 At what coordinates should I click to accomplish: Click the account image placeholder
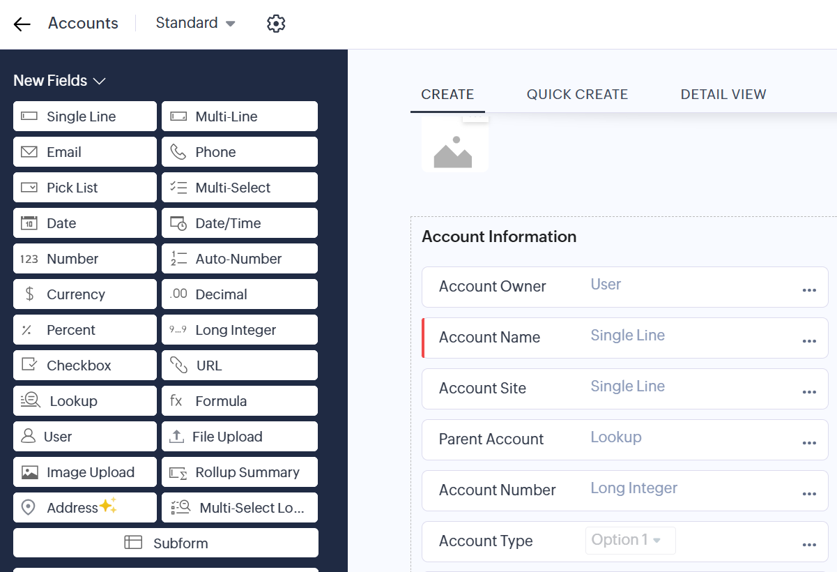click(454, 148)
